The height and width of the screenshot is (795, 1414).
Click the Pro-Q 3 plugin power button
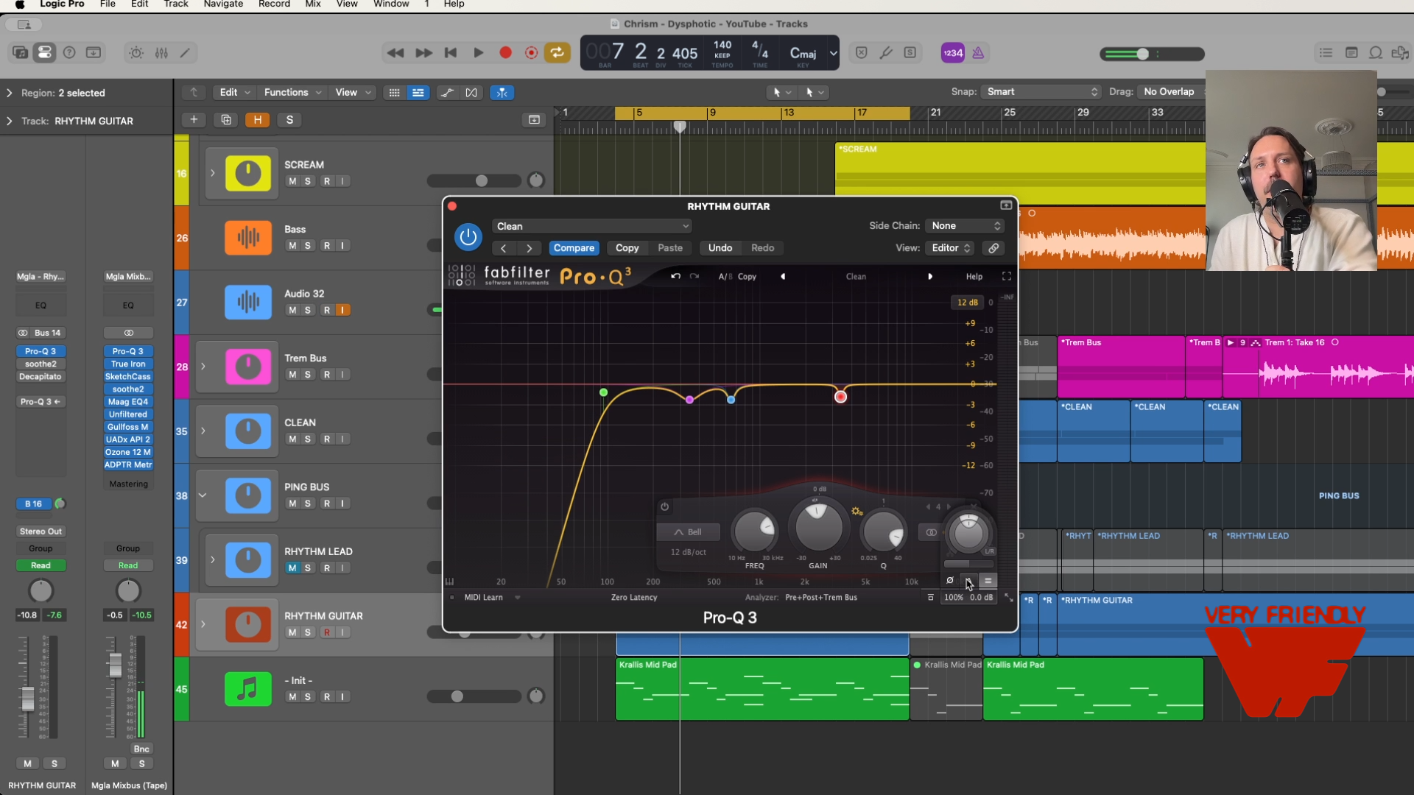(x=468, y=237)
